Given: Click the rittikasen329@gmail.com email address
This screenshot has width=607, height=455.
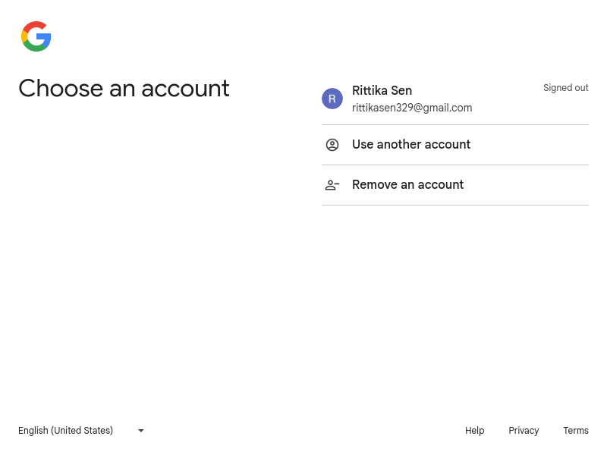Looking at the screenshot, I should (x=412, y=108).
